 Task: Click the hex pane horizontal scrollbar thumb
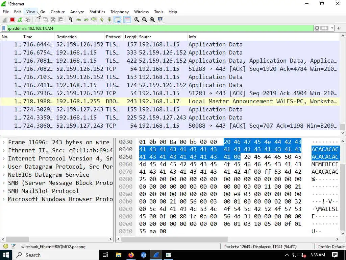click(174, 239)
